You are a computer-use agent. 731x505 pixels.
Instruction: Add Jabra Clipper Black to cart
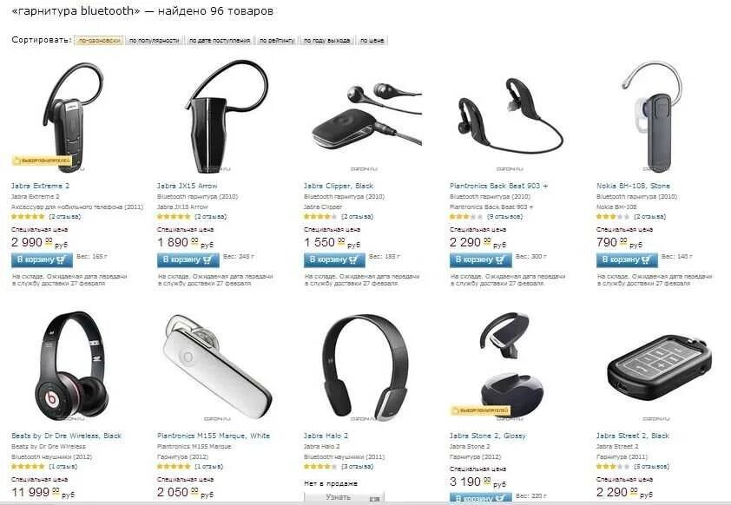pyautogui.click(x=334, y=259)
